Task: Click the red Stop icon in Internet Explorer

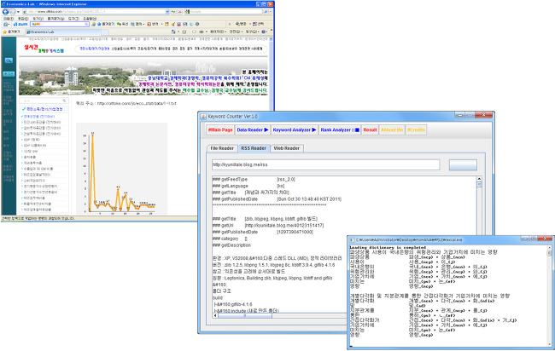Action: tap(180, 12)
